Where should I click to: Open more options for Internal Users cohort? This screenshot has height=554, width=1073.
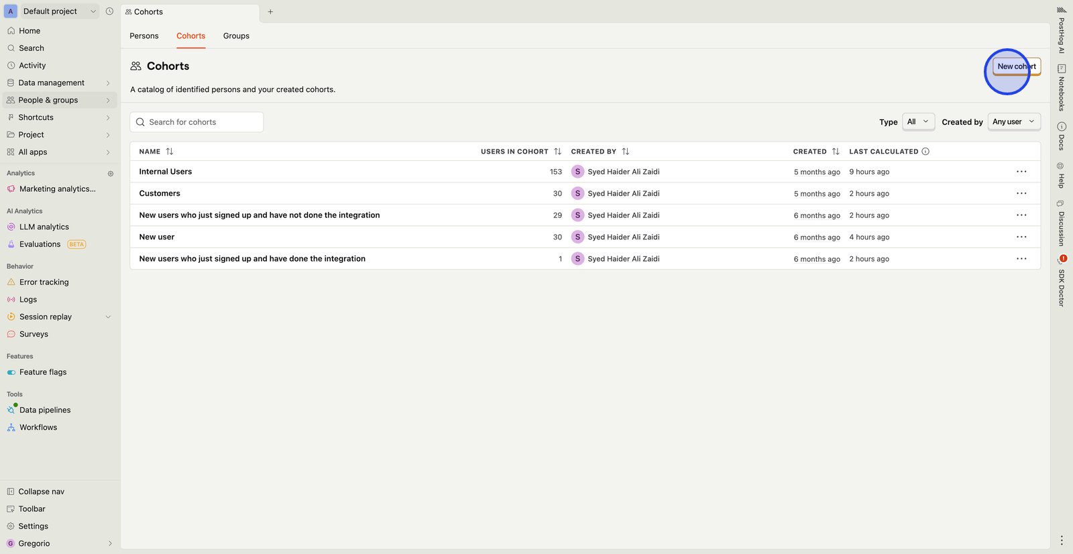(x=1021, y=172)
